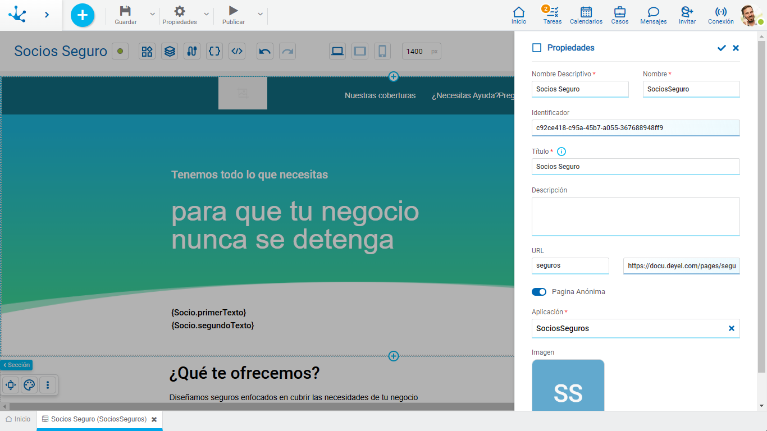This screenshot has height=431, width=767.
Task: Click the {Socio.primerTexto} placeholder text
Action: [209, 312]
